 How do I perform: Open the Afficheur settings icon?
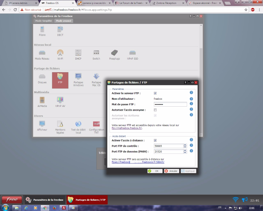tap(42, 126)
